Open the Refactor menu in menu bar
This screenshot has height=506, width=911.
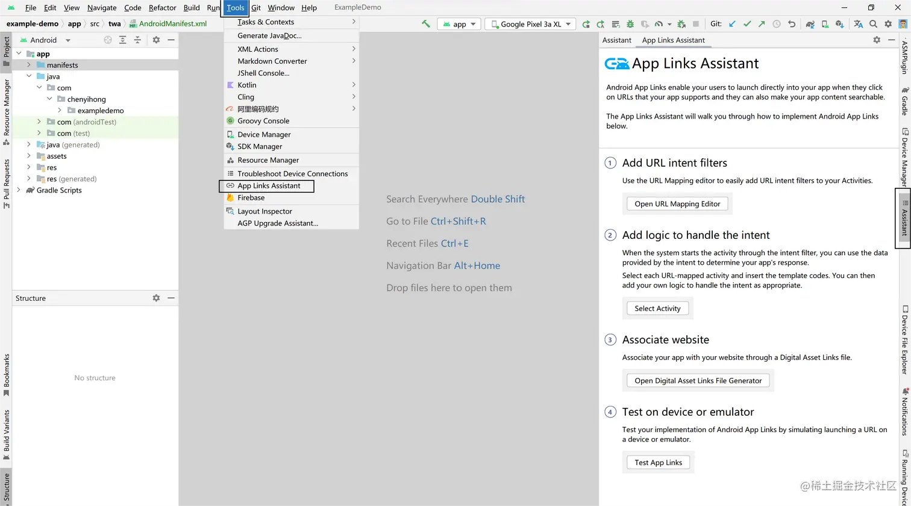[162, 8]
